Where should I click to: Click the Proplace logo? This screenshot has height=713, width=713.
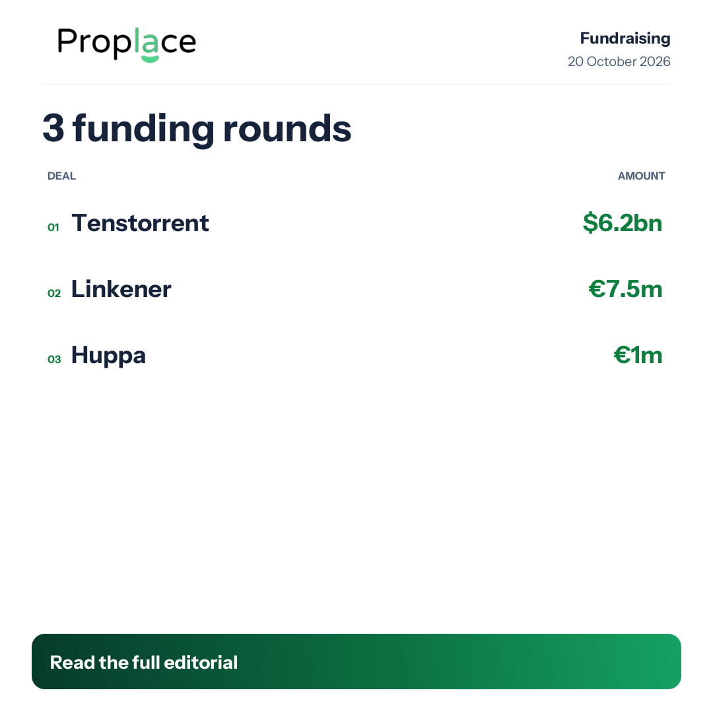[x=127, y=44]
